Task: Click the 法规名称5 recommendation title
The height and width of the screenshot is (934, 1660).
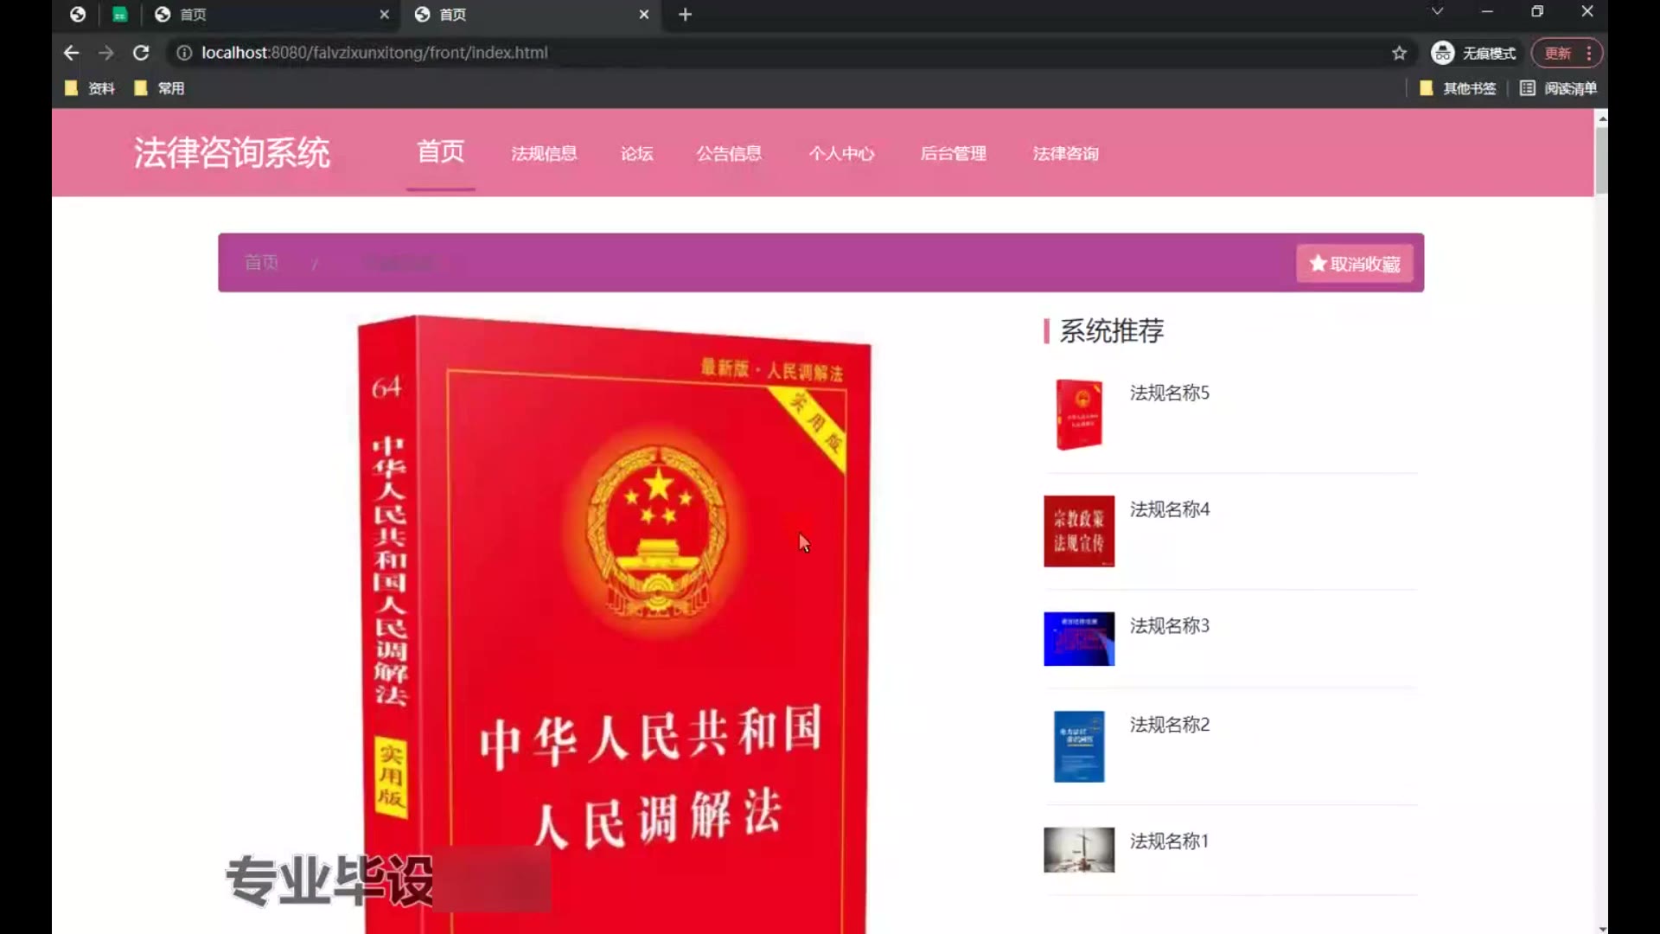Action: click(1169, 393)
